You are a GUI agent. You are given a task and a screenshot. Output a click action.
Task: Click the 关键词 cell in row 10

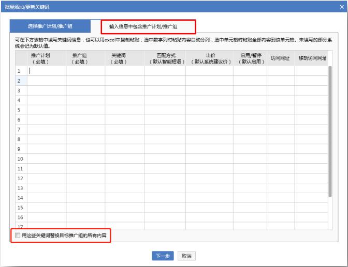click(124, 159)
